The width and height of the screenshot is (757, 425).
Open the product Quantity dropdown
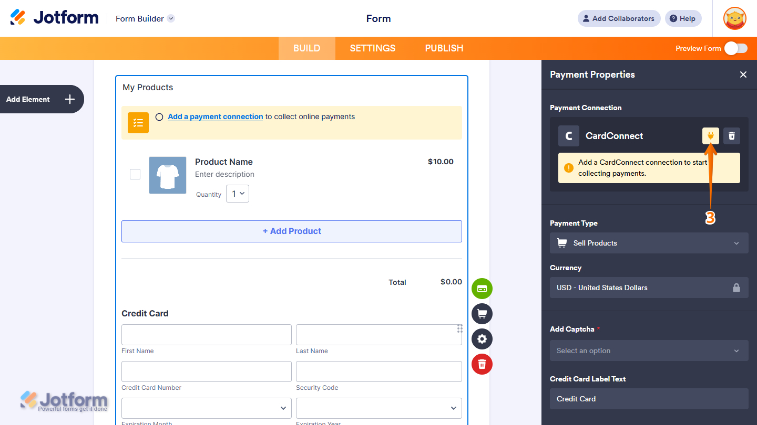[x=237, y=194]
